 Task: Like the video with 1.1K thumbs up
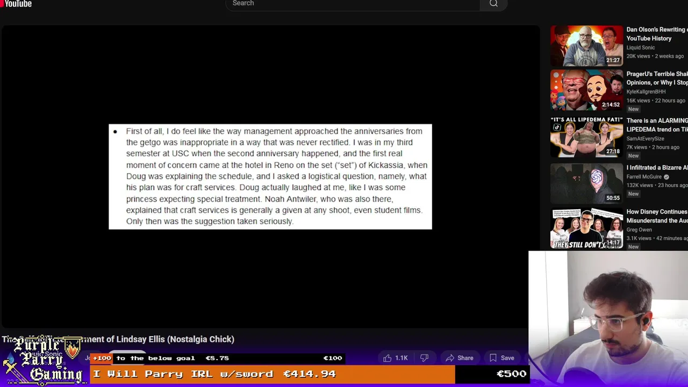pos(396,358)
